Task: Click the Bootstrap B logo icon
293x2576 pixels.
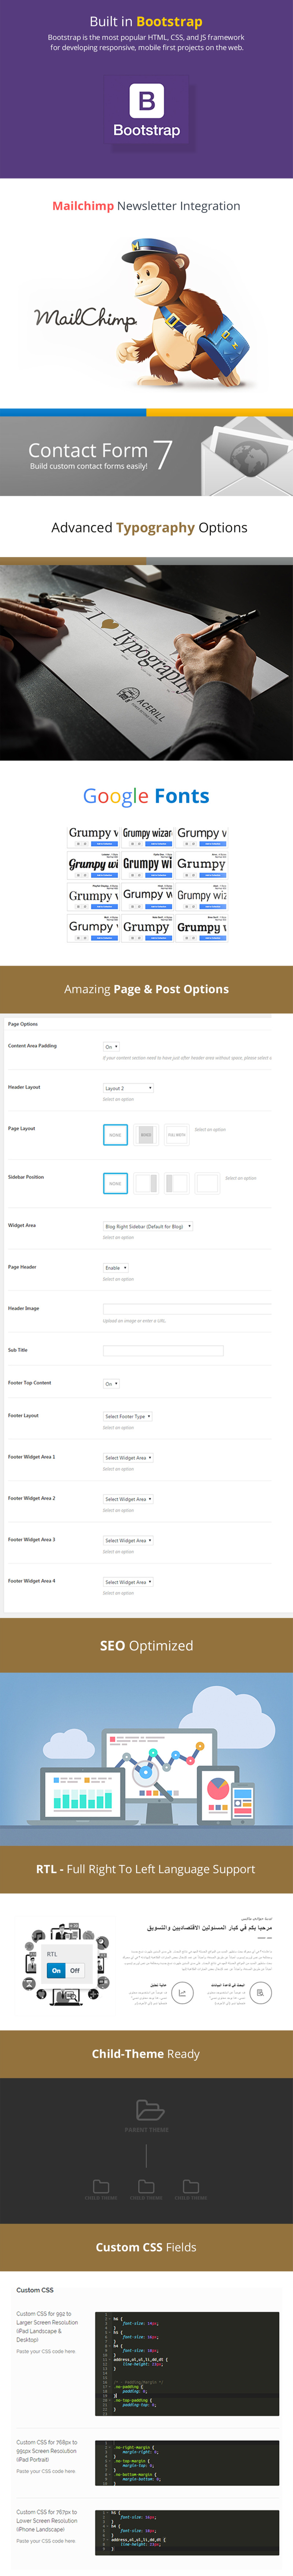Action: pos(146,101)
